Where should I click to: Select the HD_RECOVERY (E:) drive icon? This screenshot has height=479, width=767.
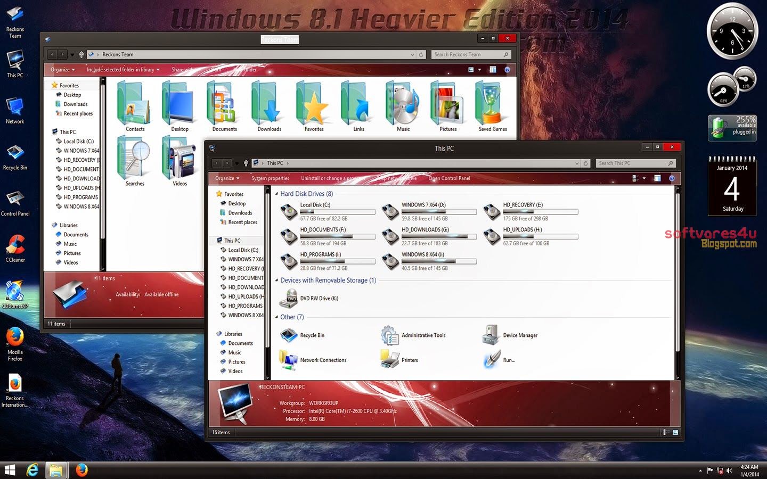[x=492, y=211]
